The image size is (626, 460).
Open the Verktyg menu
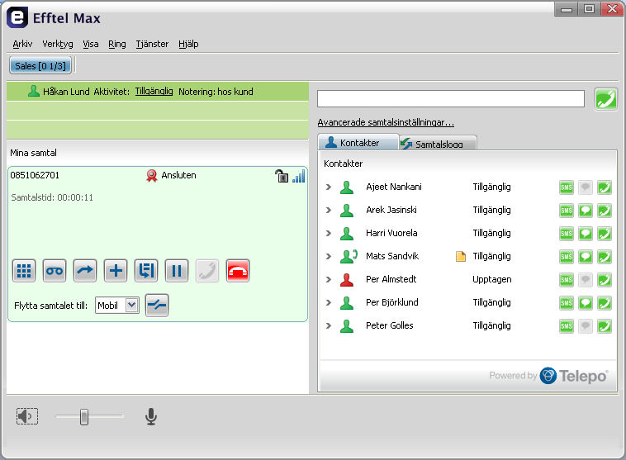[58, 44]
